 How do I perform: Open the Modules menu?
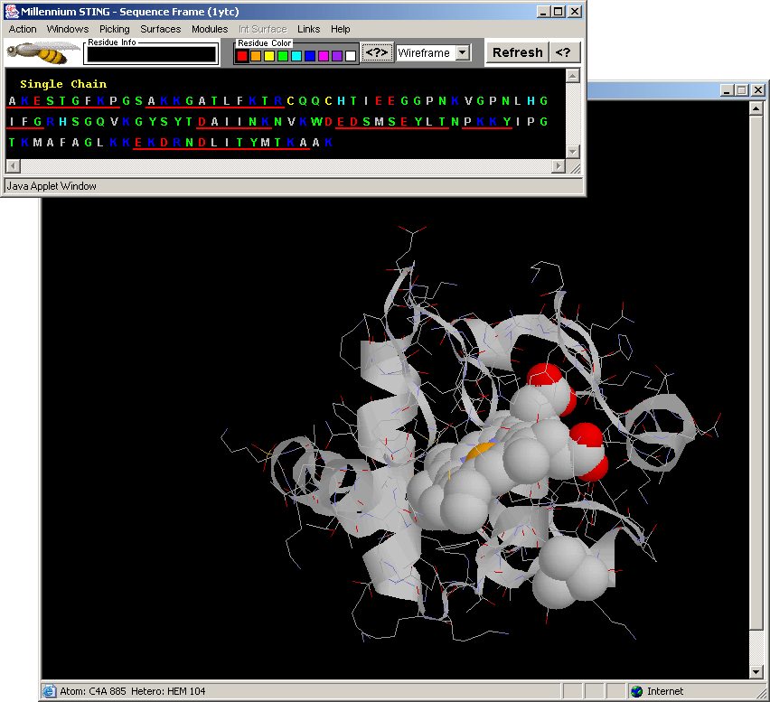[x=210, y=29]
